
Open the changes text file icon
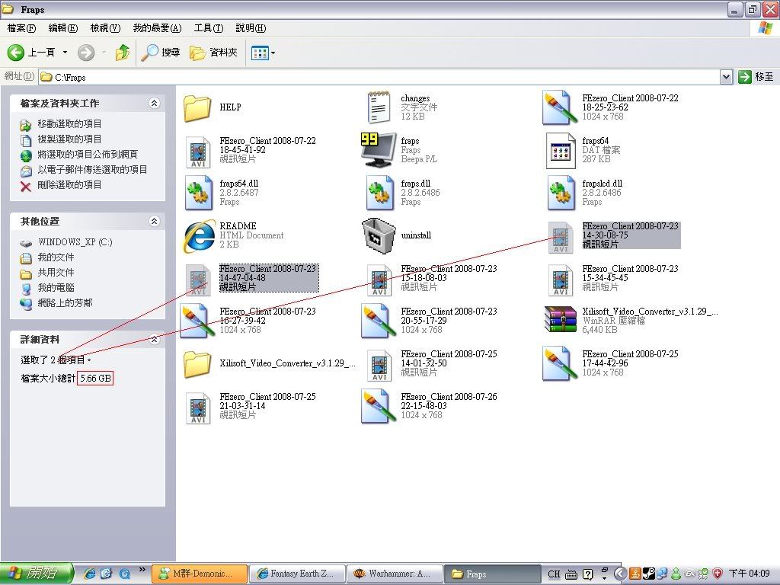pyautogui.click(x=379, y=108)
